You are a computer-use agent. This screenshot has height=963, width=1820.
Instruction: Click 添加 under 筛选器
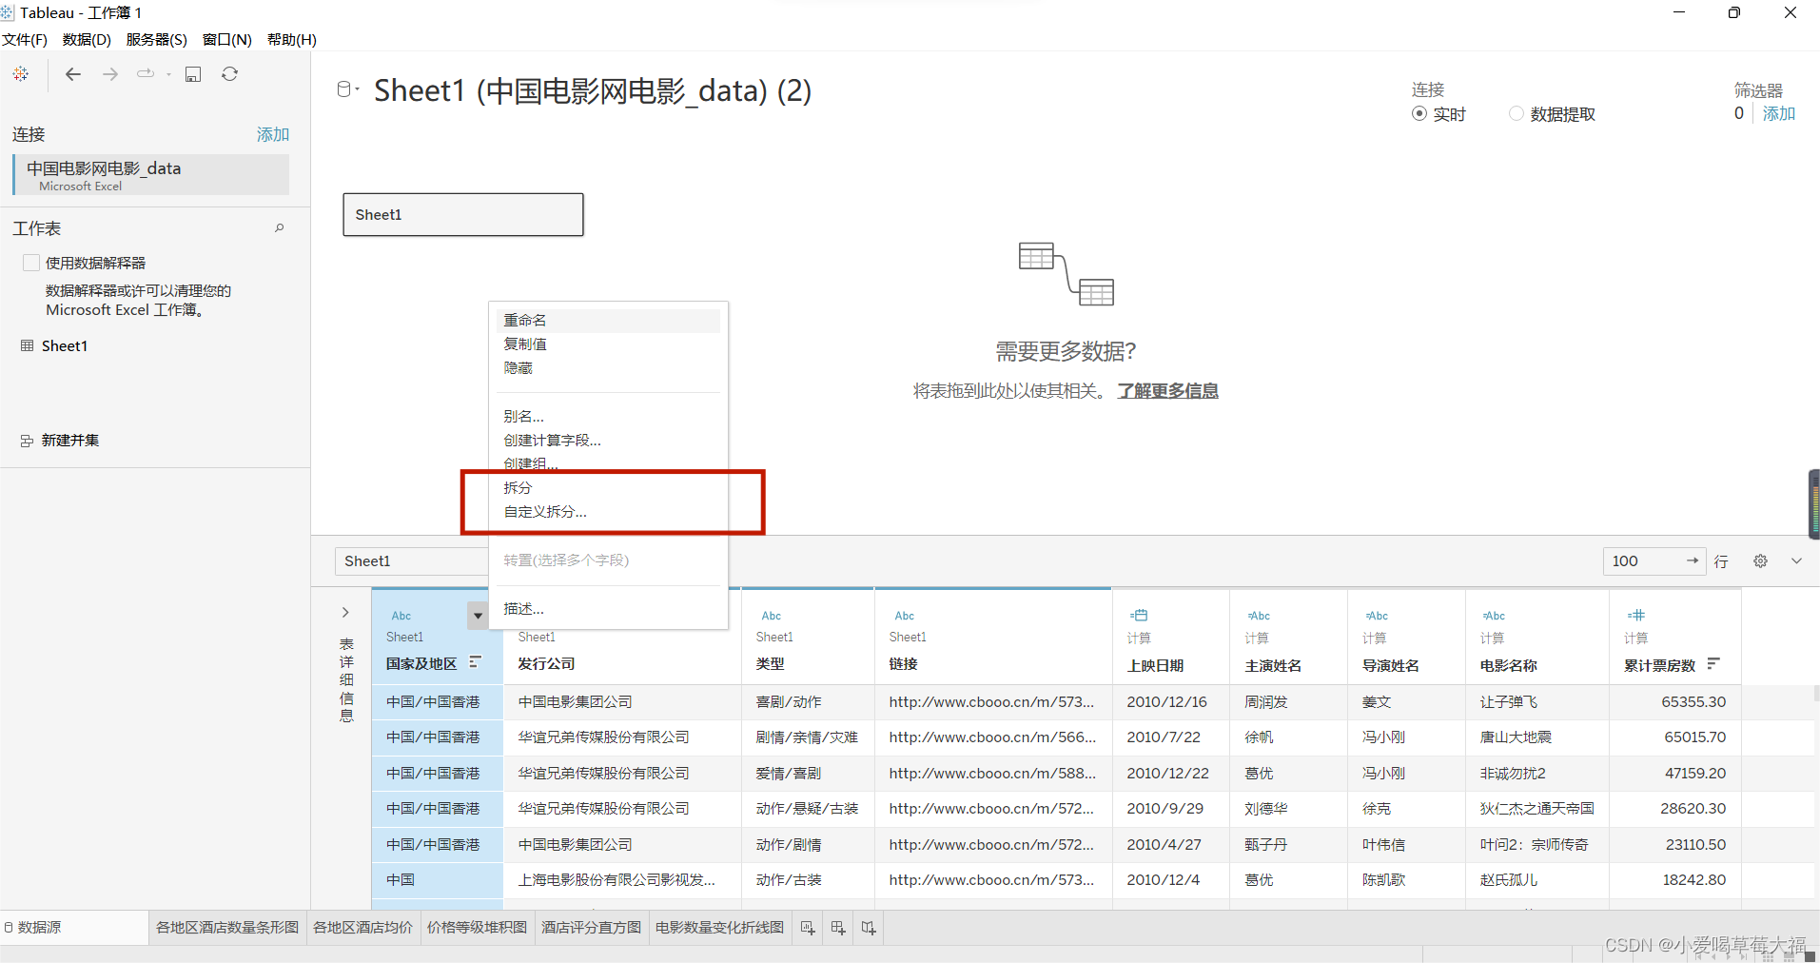coord(1779,113)
